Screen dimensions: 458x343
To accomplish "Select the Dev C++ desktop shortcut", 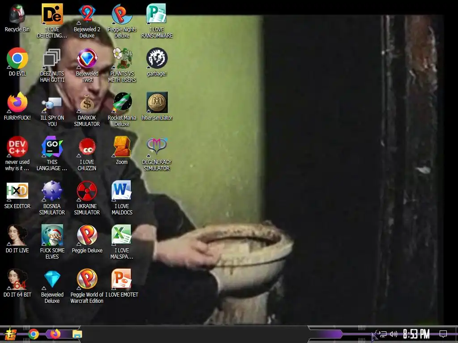I will coord(17,146).
